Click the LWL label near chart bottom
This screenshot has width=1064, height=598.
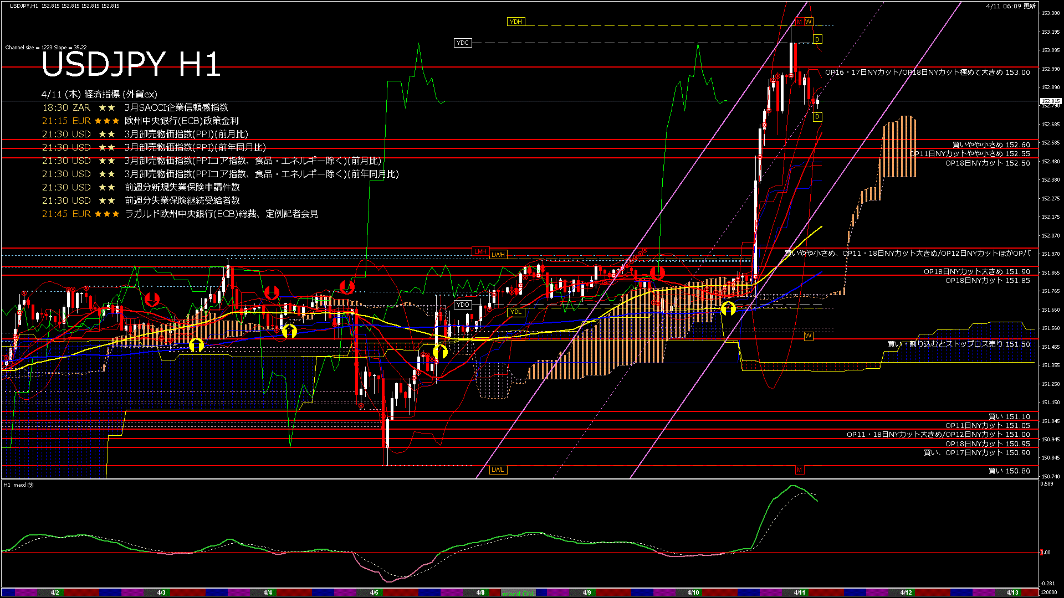click(x=498, y=470)
